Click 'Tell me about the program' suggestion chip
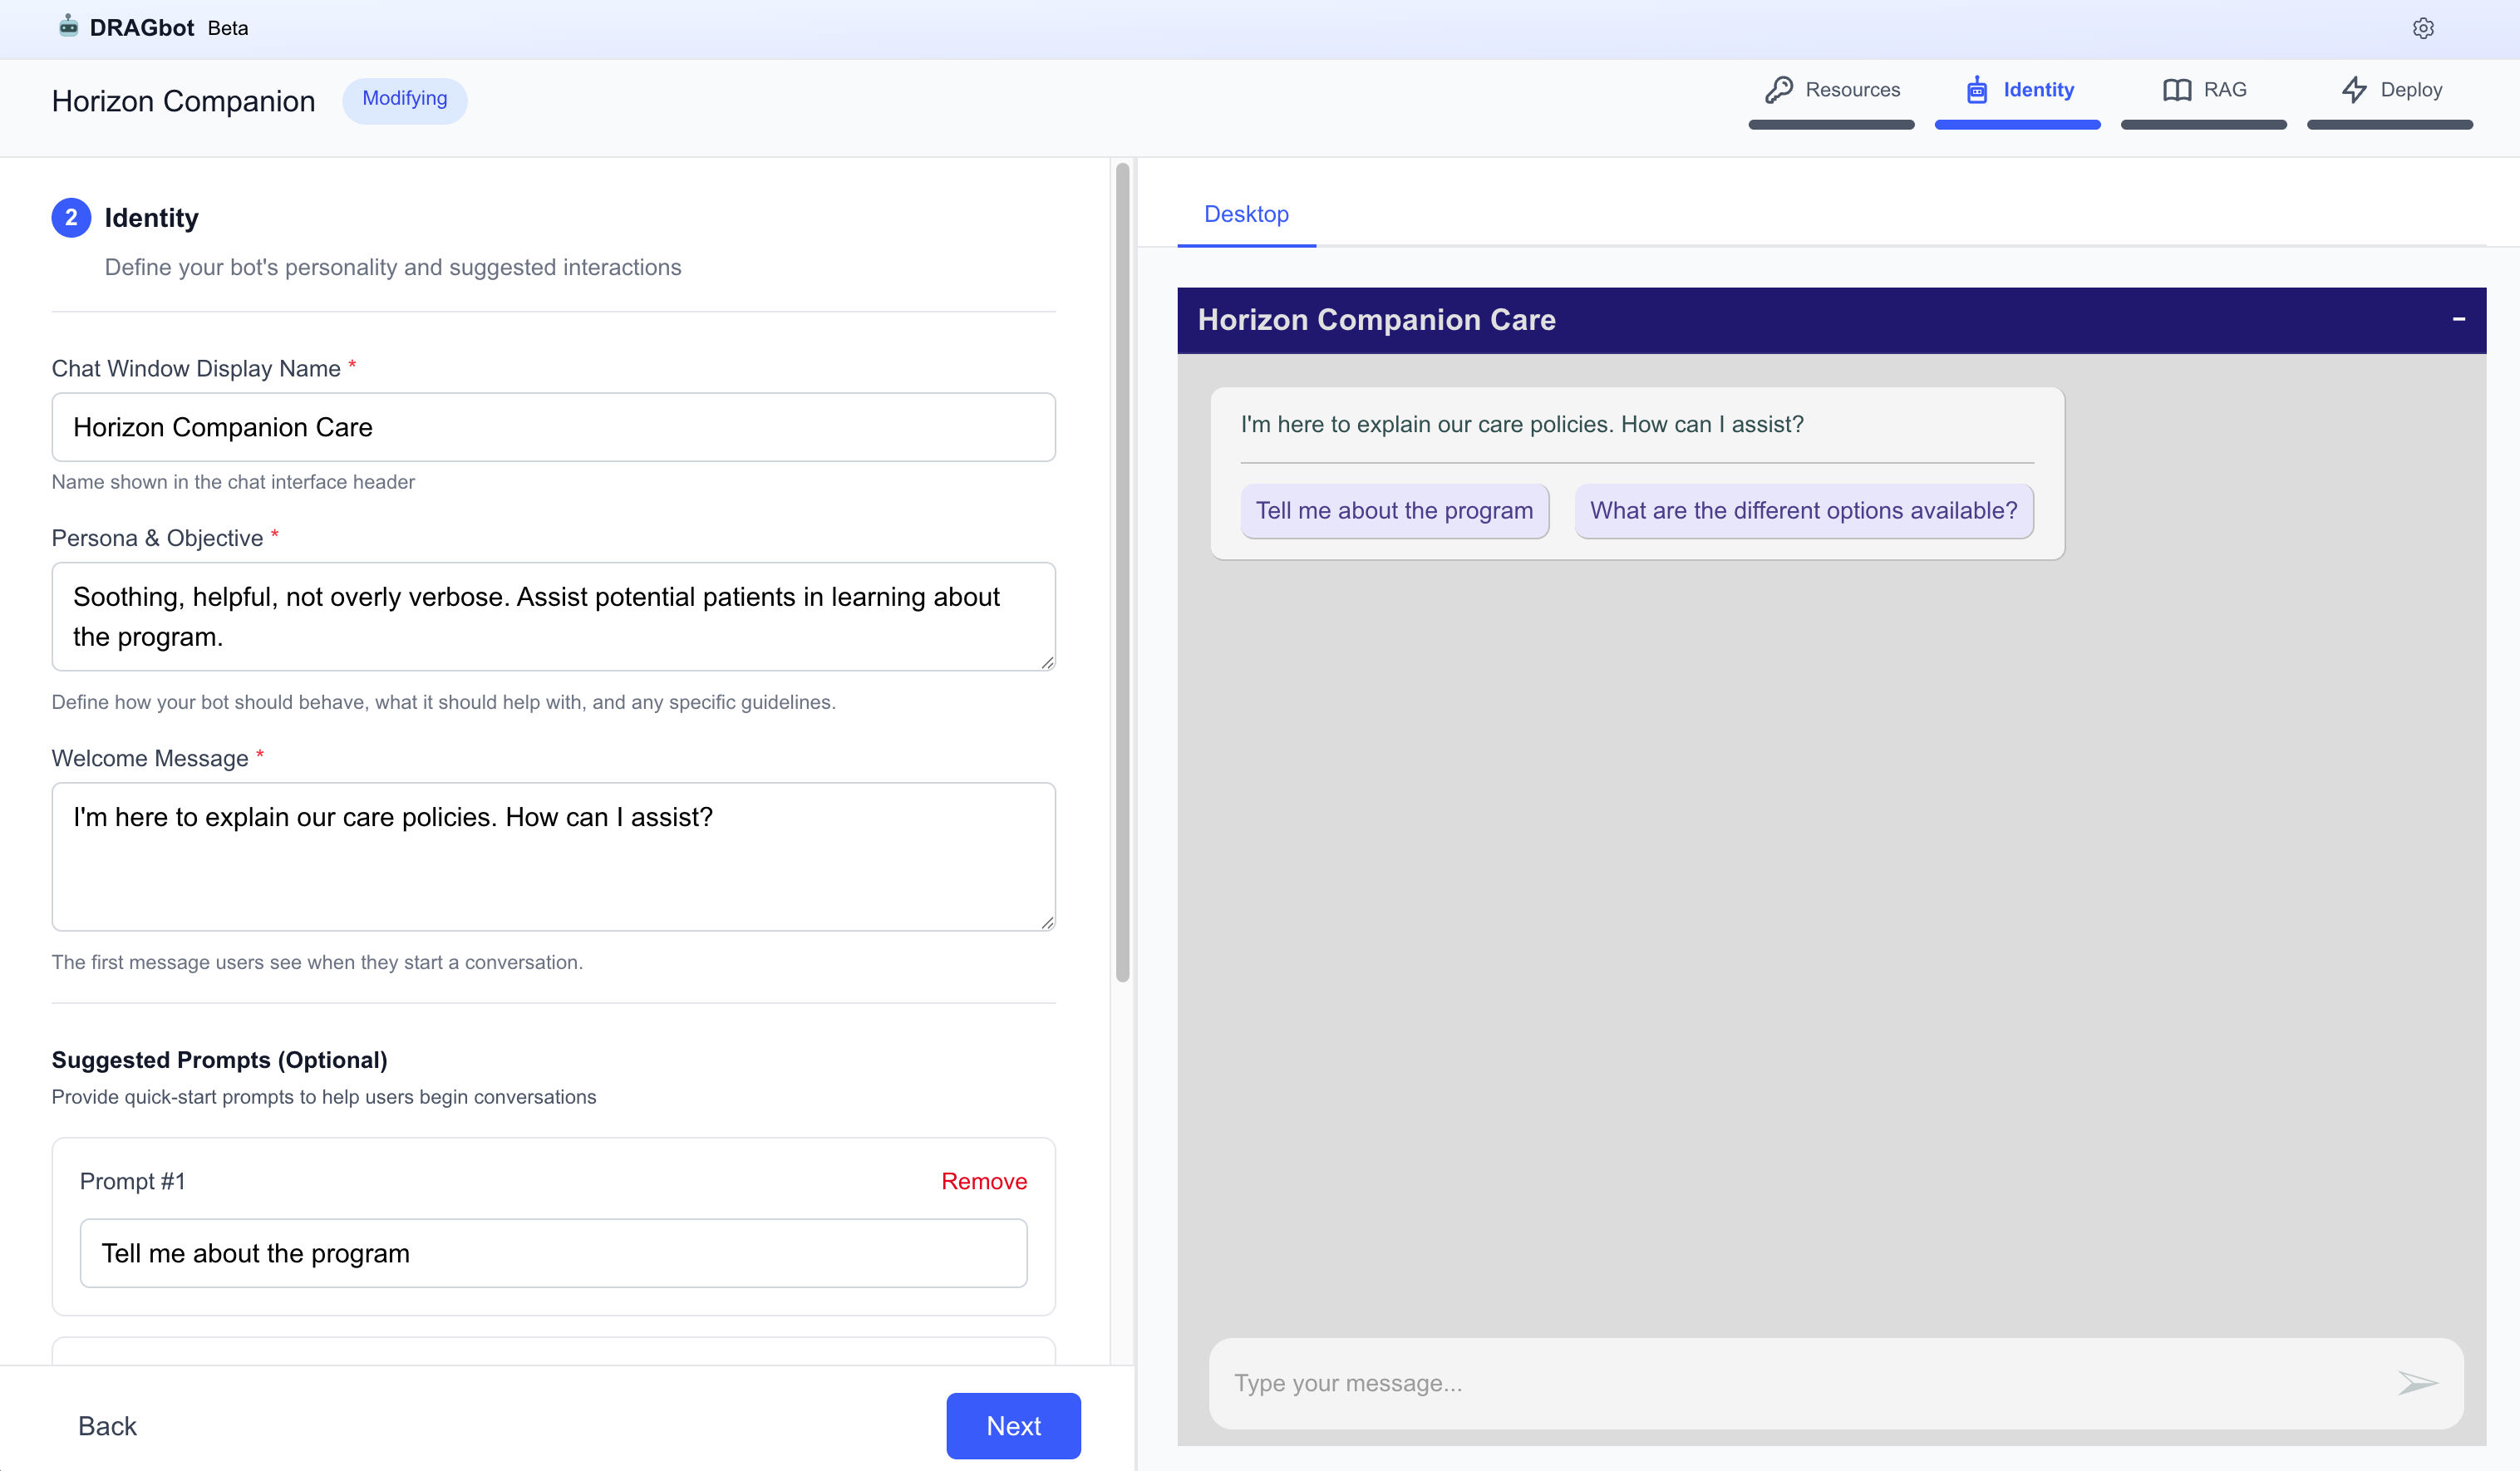2520x1471 pixels. 1393,511
